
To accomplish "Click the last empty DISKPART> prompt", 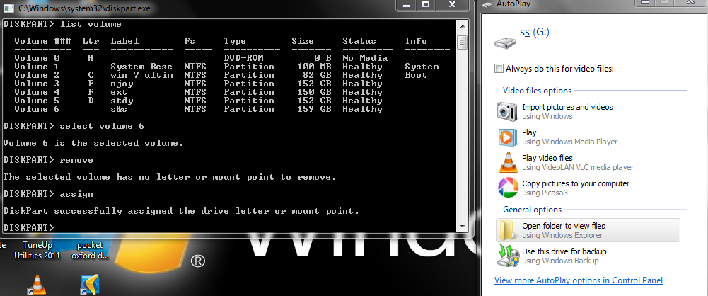I will 28,227.
